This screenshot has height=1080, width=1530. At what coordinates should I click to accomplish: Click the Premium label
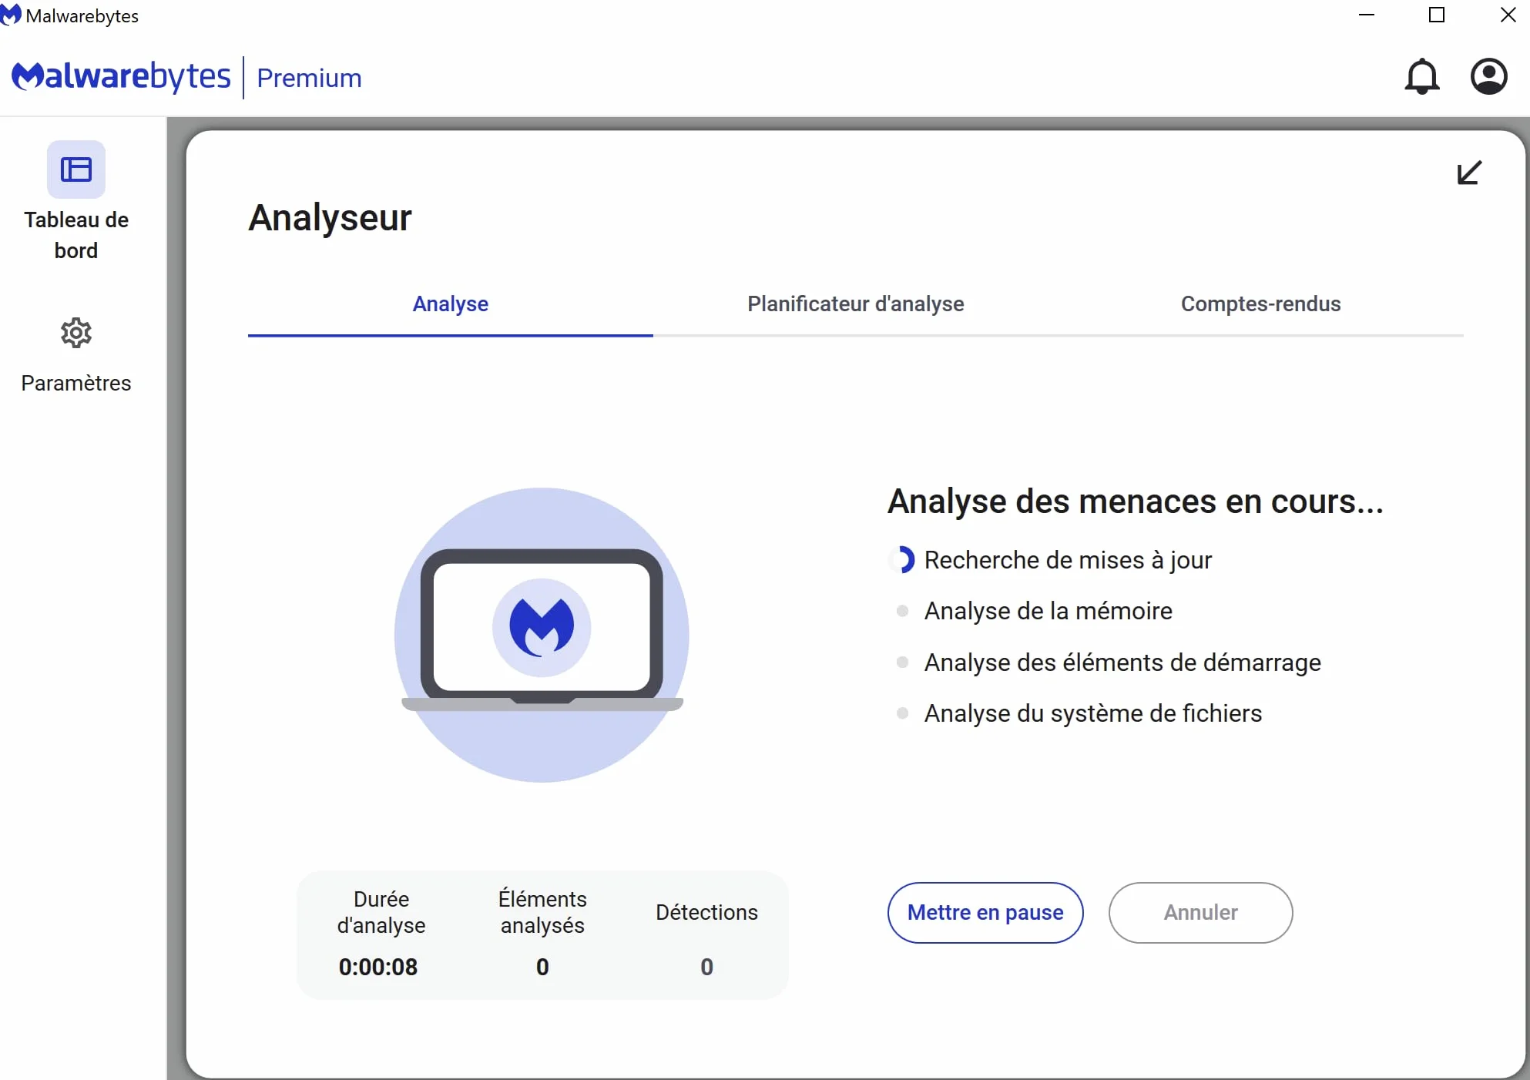(x=309, y=78)
